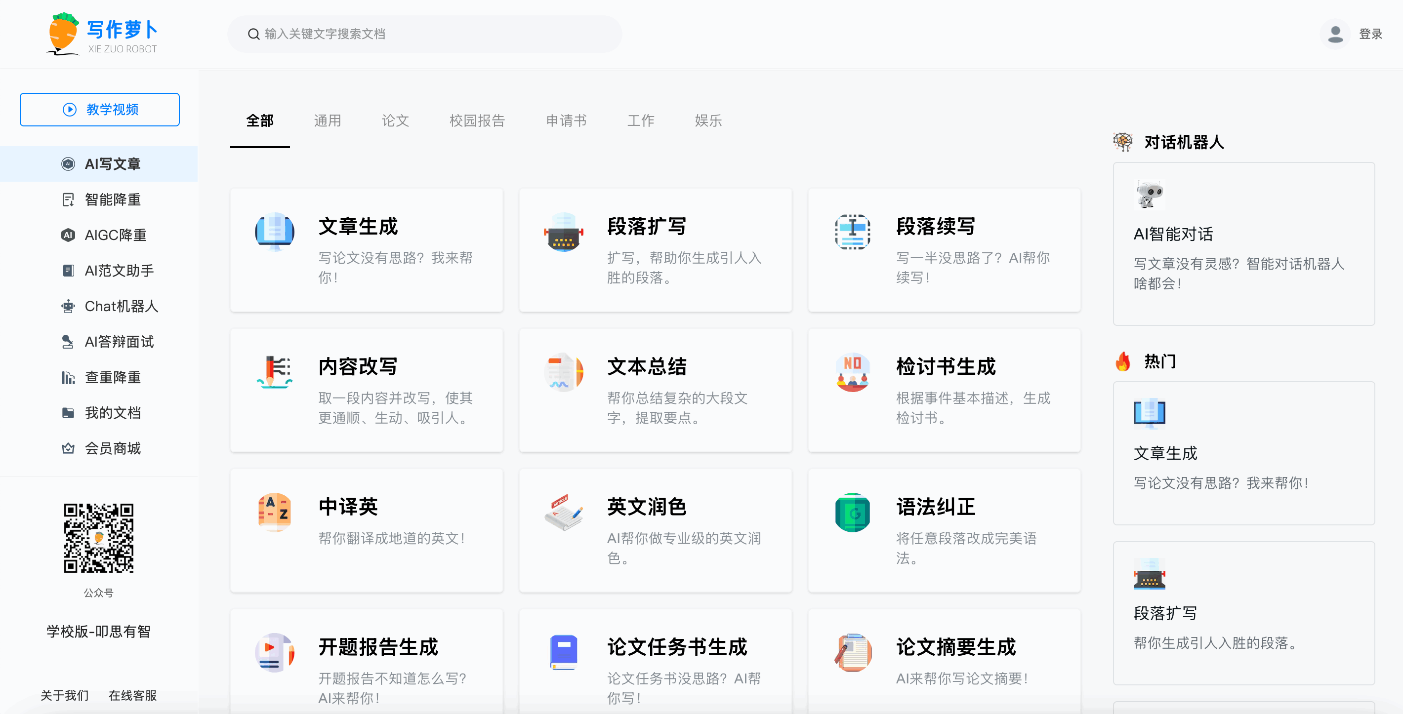The width and height of the screenshot is (1403, 714).
Task: Click the 英文润色 card title
Action: coord(647,507)
